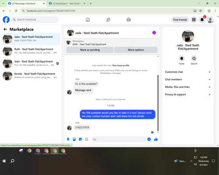Open the GIF picker icon

click(87, 139)
